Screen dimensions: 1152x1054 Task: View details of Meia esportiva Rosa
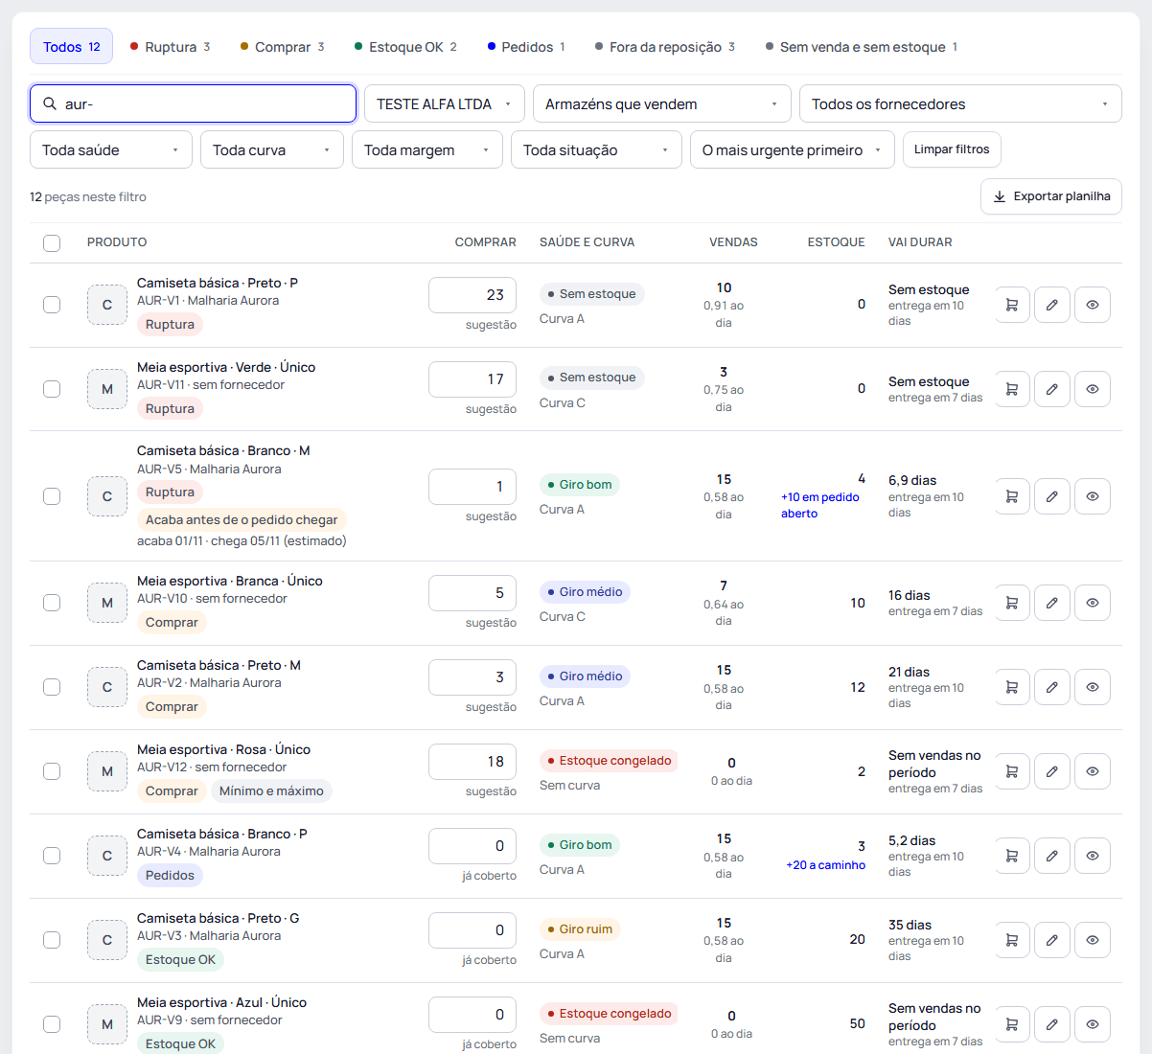click(1093, 771)
